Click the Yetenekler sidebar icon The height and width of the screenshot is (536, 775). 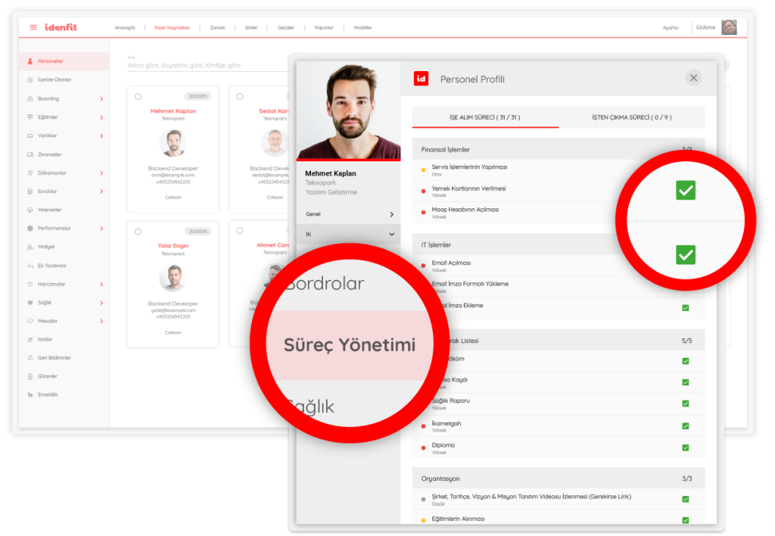click(x=30, y=210)
